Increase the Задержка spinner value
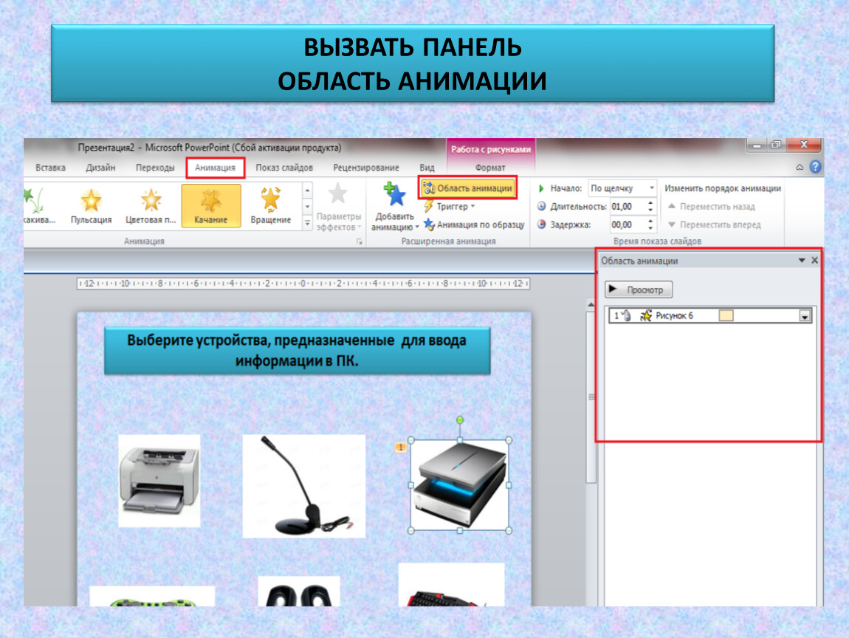This screenshot has height=638, width=849. coord(650,221)
